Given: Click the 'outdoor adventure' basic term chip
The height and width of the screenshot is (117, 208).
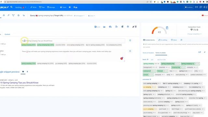Looking at the screenshot, I should (x=198, y=75).
